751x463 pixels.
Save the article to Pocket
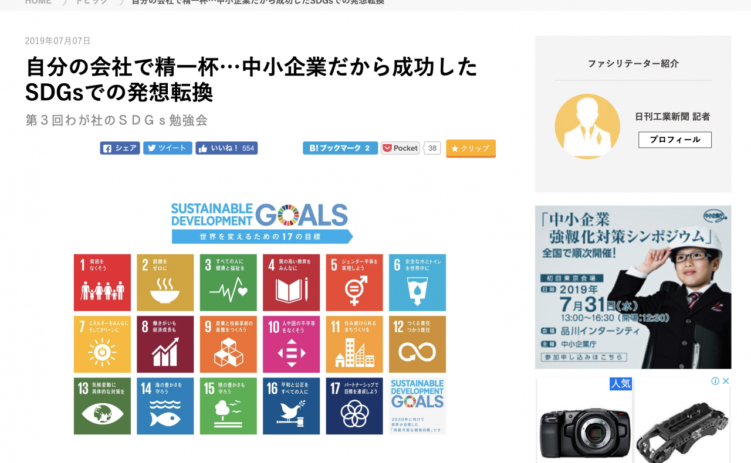[x=400, y=148]
